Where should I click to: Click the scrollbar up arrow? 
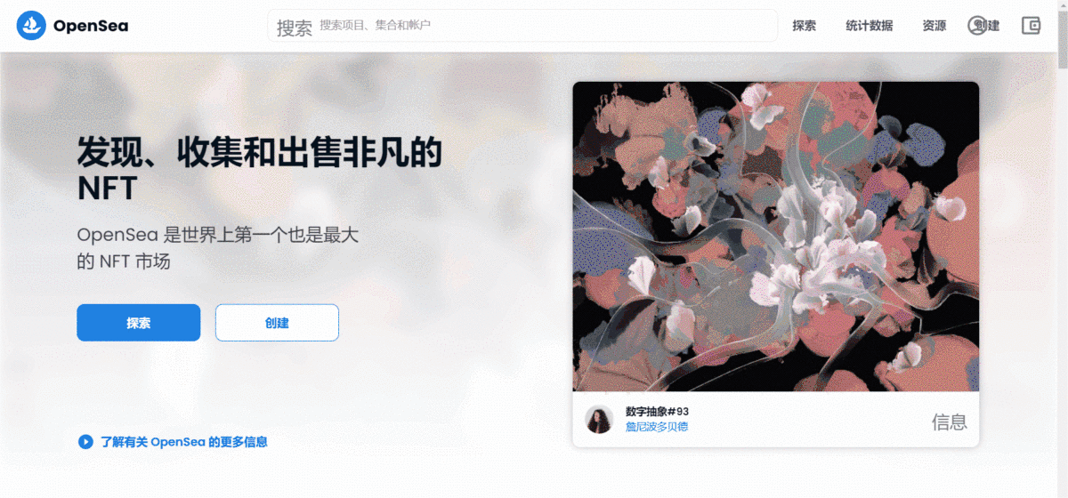tap(1062, 5)
